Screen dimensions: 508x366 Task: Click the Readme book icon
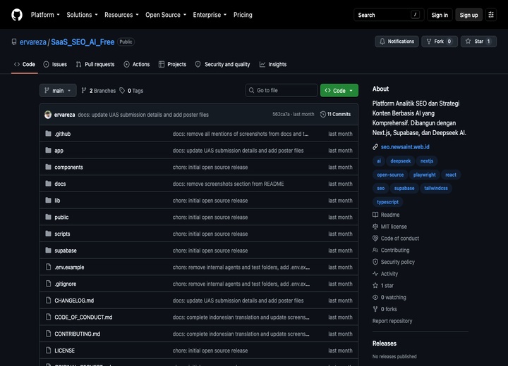[x=375, y=215]
